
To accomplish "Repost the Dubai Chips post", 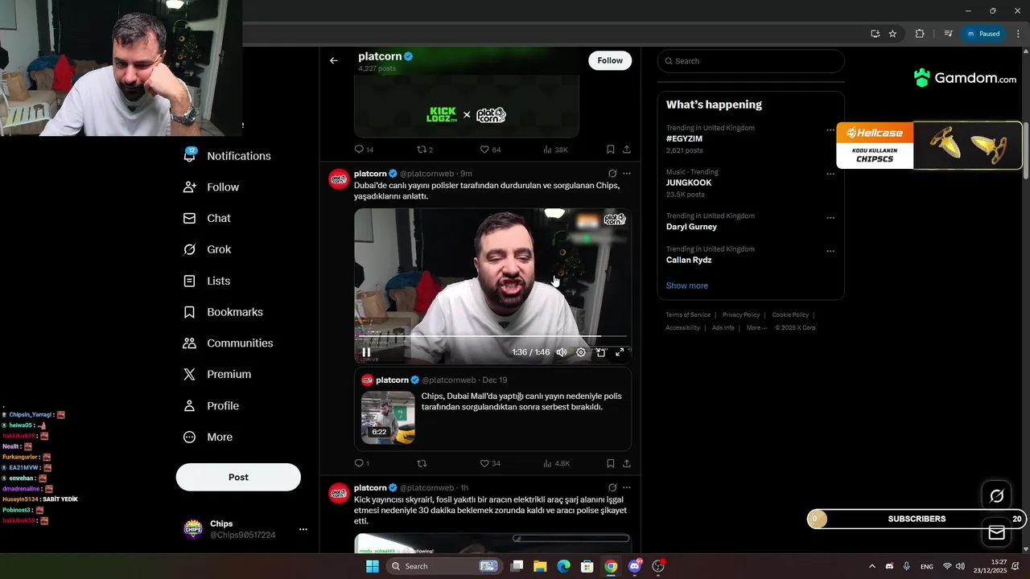I will point(422,463).
